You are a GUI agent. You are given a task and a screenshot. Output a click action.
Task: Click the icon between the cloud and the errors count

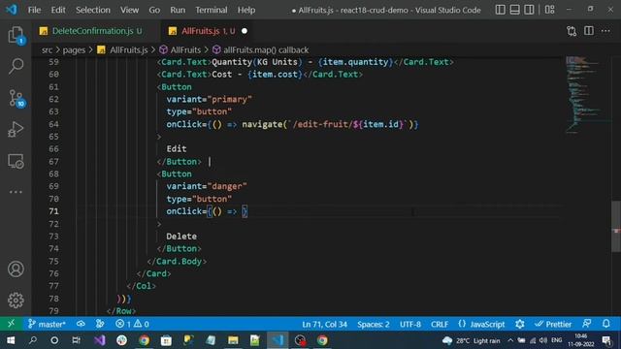(100, 324)
